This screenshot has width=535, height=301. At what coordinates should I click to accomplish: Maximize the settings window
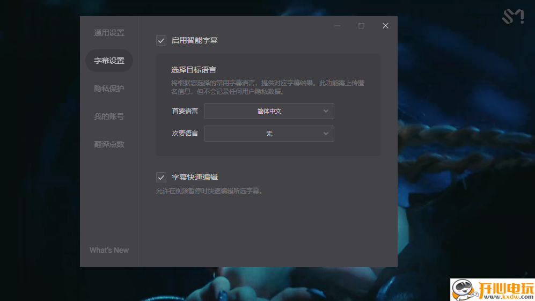coord(361,26)
